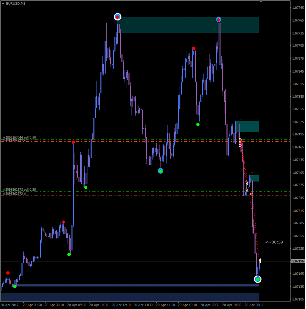Select order label #2095363044 sell 0.50
This screenshot has width=306, height=309.
click(x=19, y=137)
